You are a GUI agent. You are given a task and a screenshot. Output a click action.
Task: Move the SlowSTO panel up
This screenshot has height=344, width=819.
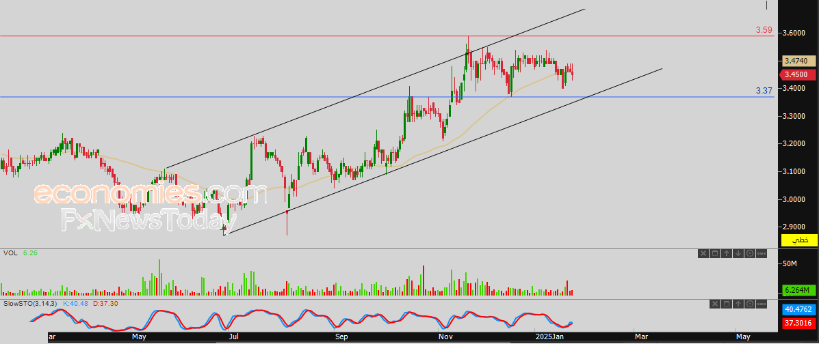point(738,304)
